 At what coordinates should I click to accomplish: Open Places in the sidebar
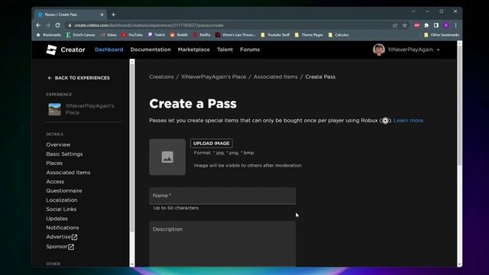click(x=54, y=163)
